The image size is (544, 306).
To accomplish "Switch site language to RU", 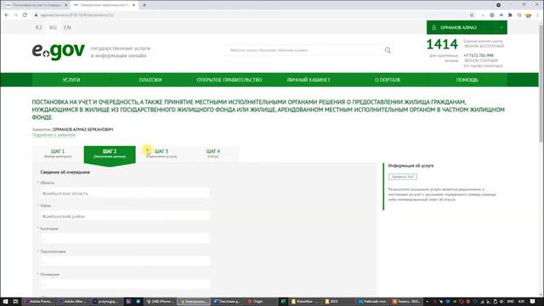I will tap(53, 27).
